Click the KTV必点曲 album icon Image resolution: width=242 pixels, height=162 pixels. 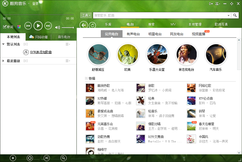(x=191, y=101)
